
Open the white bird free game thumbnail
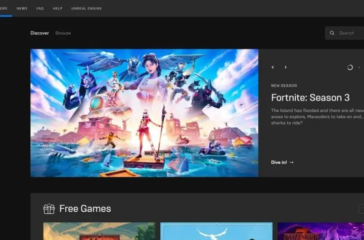point(216,231)
